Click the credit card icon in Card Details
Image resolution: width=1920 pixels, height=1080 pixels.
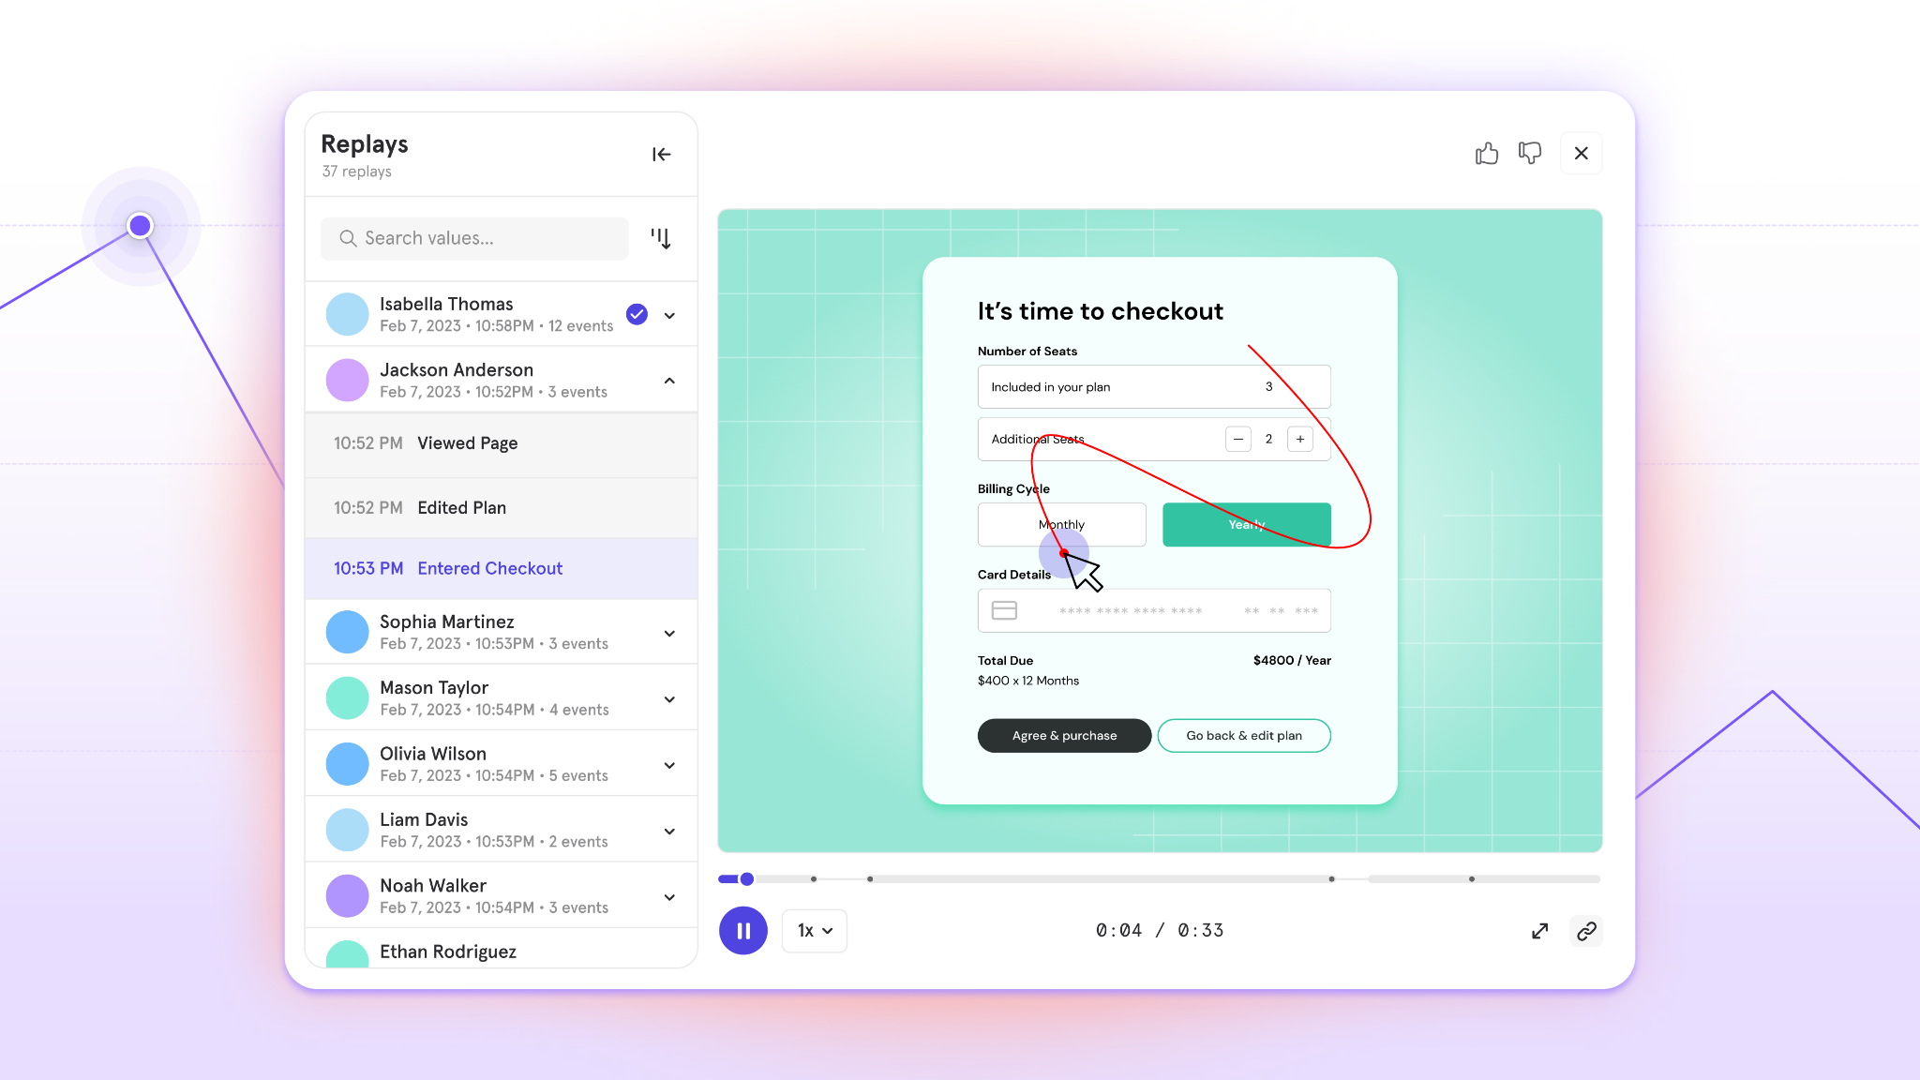click(x=1003, y=610)
